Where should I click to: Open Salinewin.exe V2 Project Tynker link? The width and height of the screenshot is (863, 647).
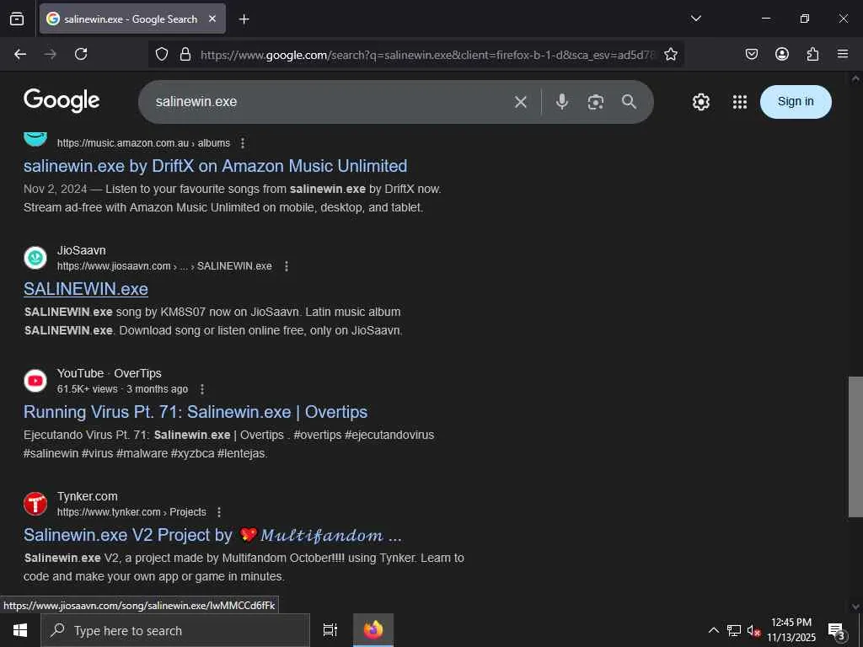[212, 535]
